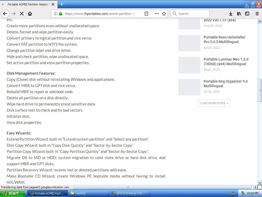Image resolution: width=262 pixels, height=197 pixels.
Task: Go back to the previous page
Action: pyautogui.click(x=5, y=14)
